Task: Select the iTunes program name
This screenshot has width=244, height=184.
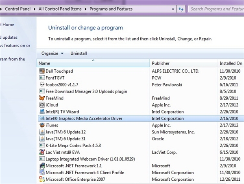Action: 52,125
